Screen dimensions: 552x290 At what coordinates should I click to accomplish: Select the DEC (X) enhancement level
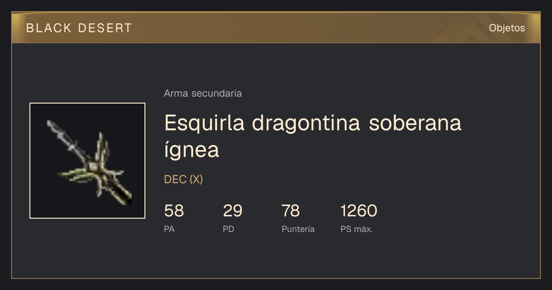point(184,180)
